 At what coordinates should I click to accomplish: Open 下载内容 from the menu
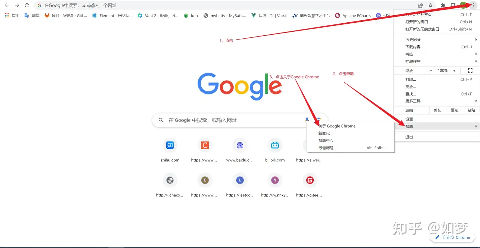[x=437, y=47]
